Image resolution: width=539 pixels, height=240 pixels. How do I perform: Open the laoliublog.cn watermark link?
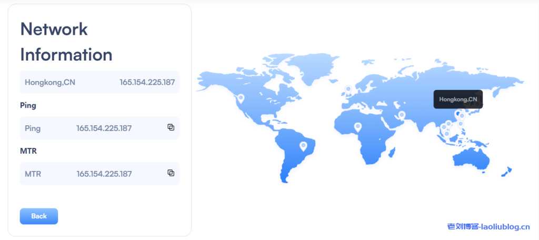488,227
